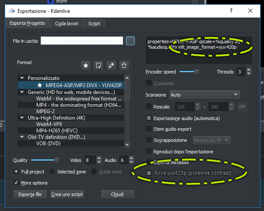Increase rescale height 180 value

231,105
